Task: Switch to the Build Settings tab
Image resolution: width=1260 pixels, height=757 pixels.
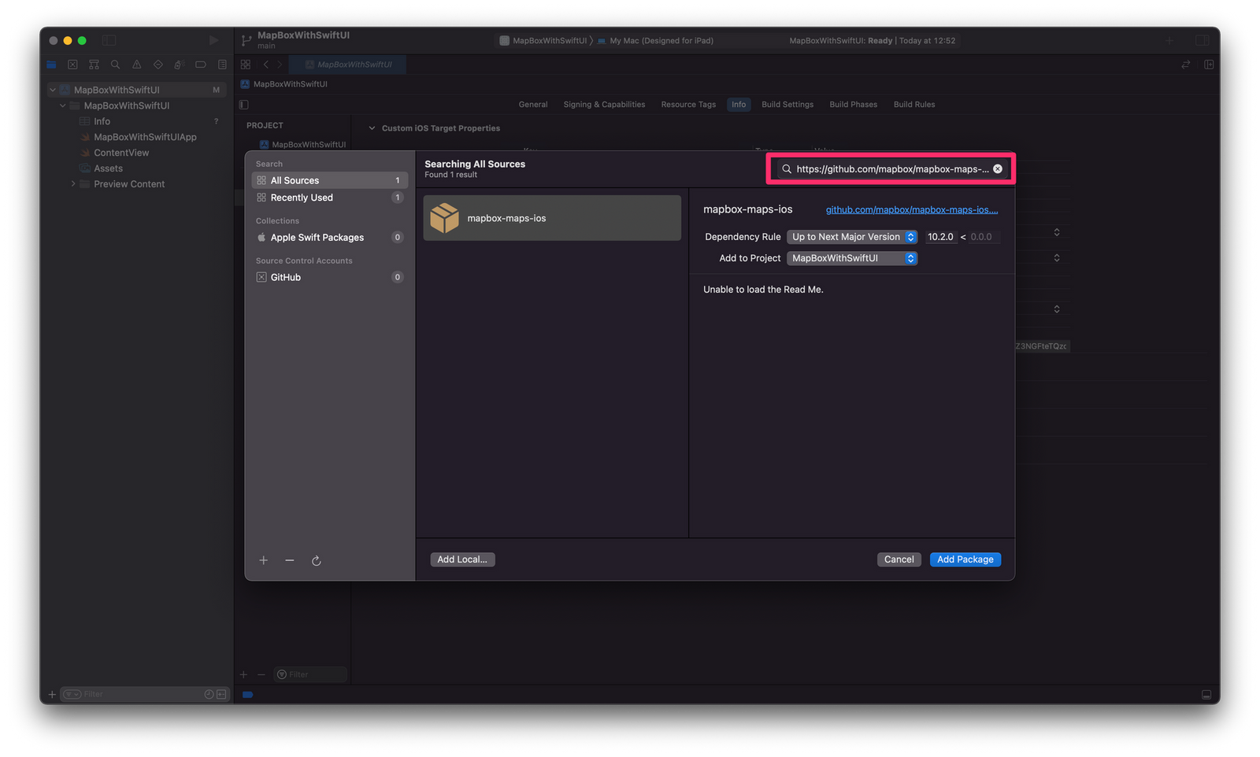Action: (x=787, y=105)
